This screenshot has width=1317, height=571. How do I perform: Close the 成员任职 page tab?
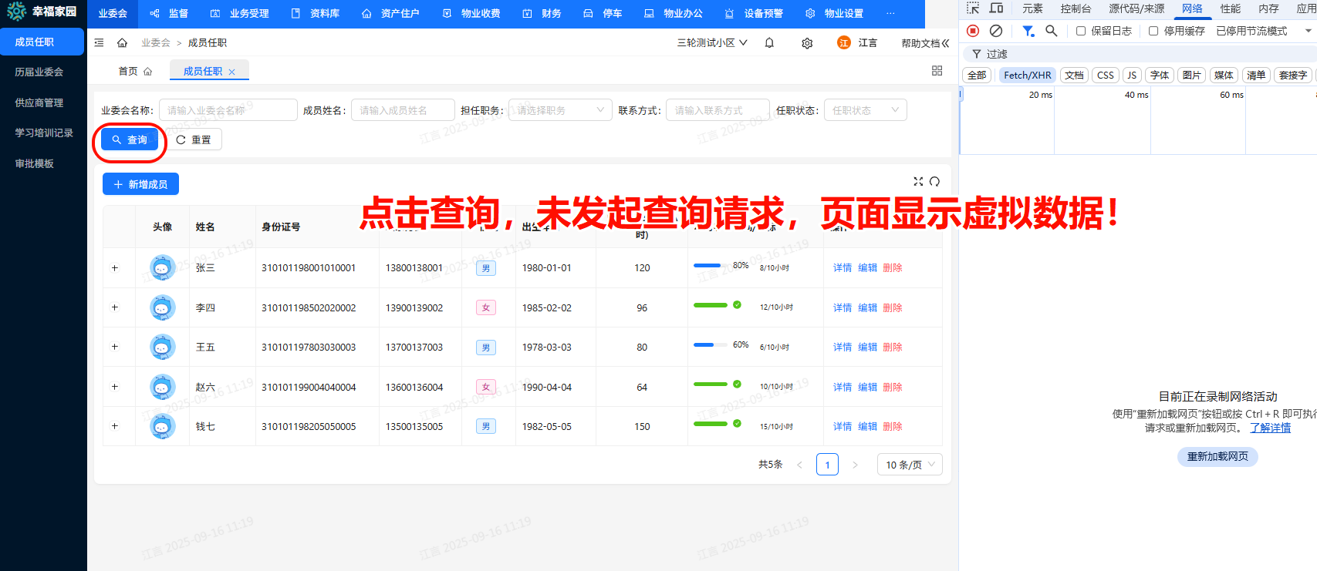231,72
